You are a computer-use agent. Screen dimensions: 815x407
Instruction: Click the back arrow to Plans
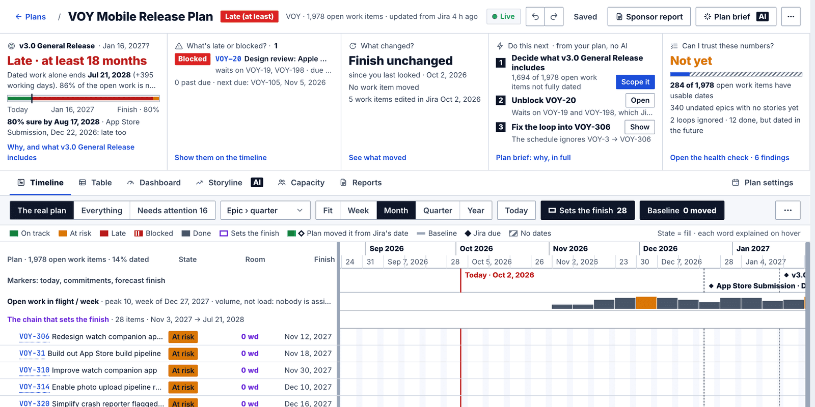(x=18, y=17)
